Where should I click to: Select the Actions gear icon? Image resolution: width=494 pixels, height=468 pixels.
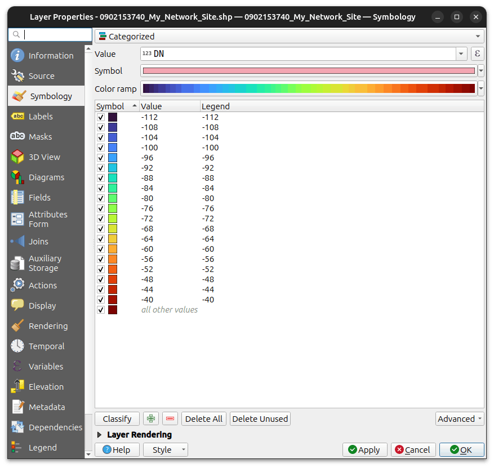(x=17, y=286)
